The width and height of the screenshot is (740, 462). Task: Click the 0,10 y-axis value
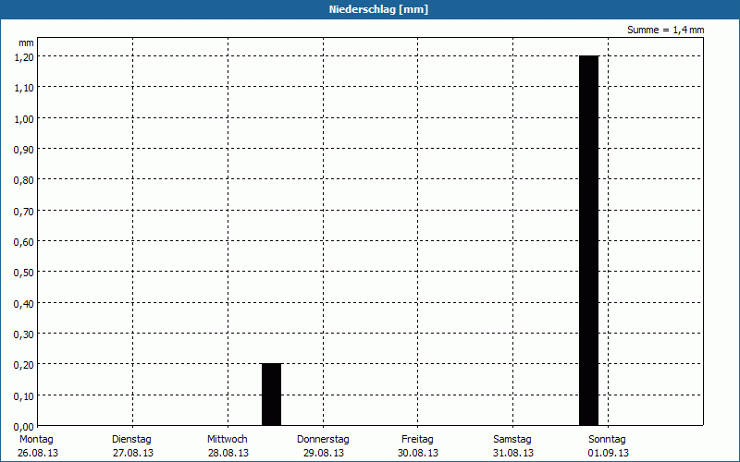tap(24, 396)
